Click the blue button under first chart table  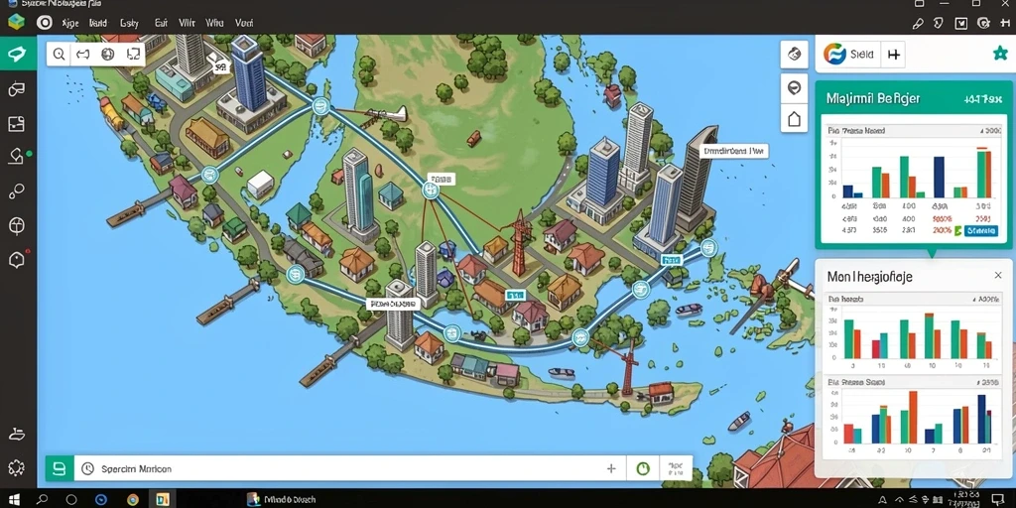pyautogui.click(x=980, y=230)
